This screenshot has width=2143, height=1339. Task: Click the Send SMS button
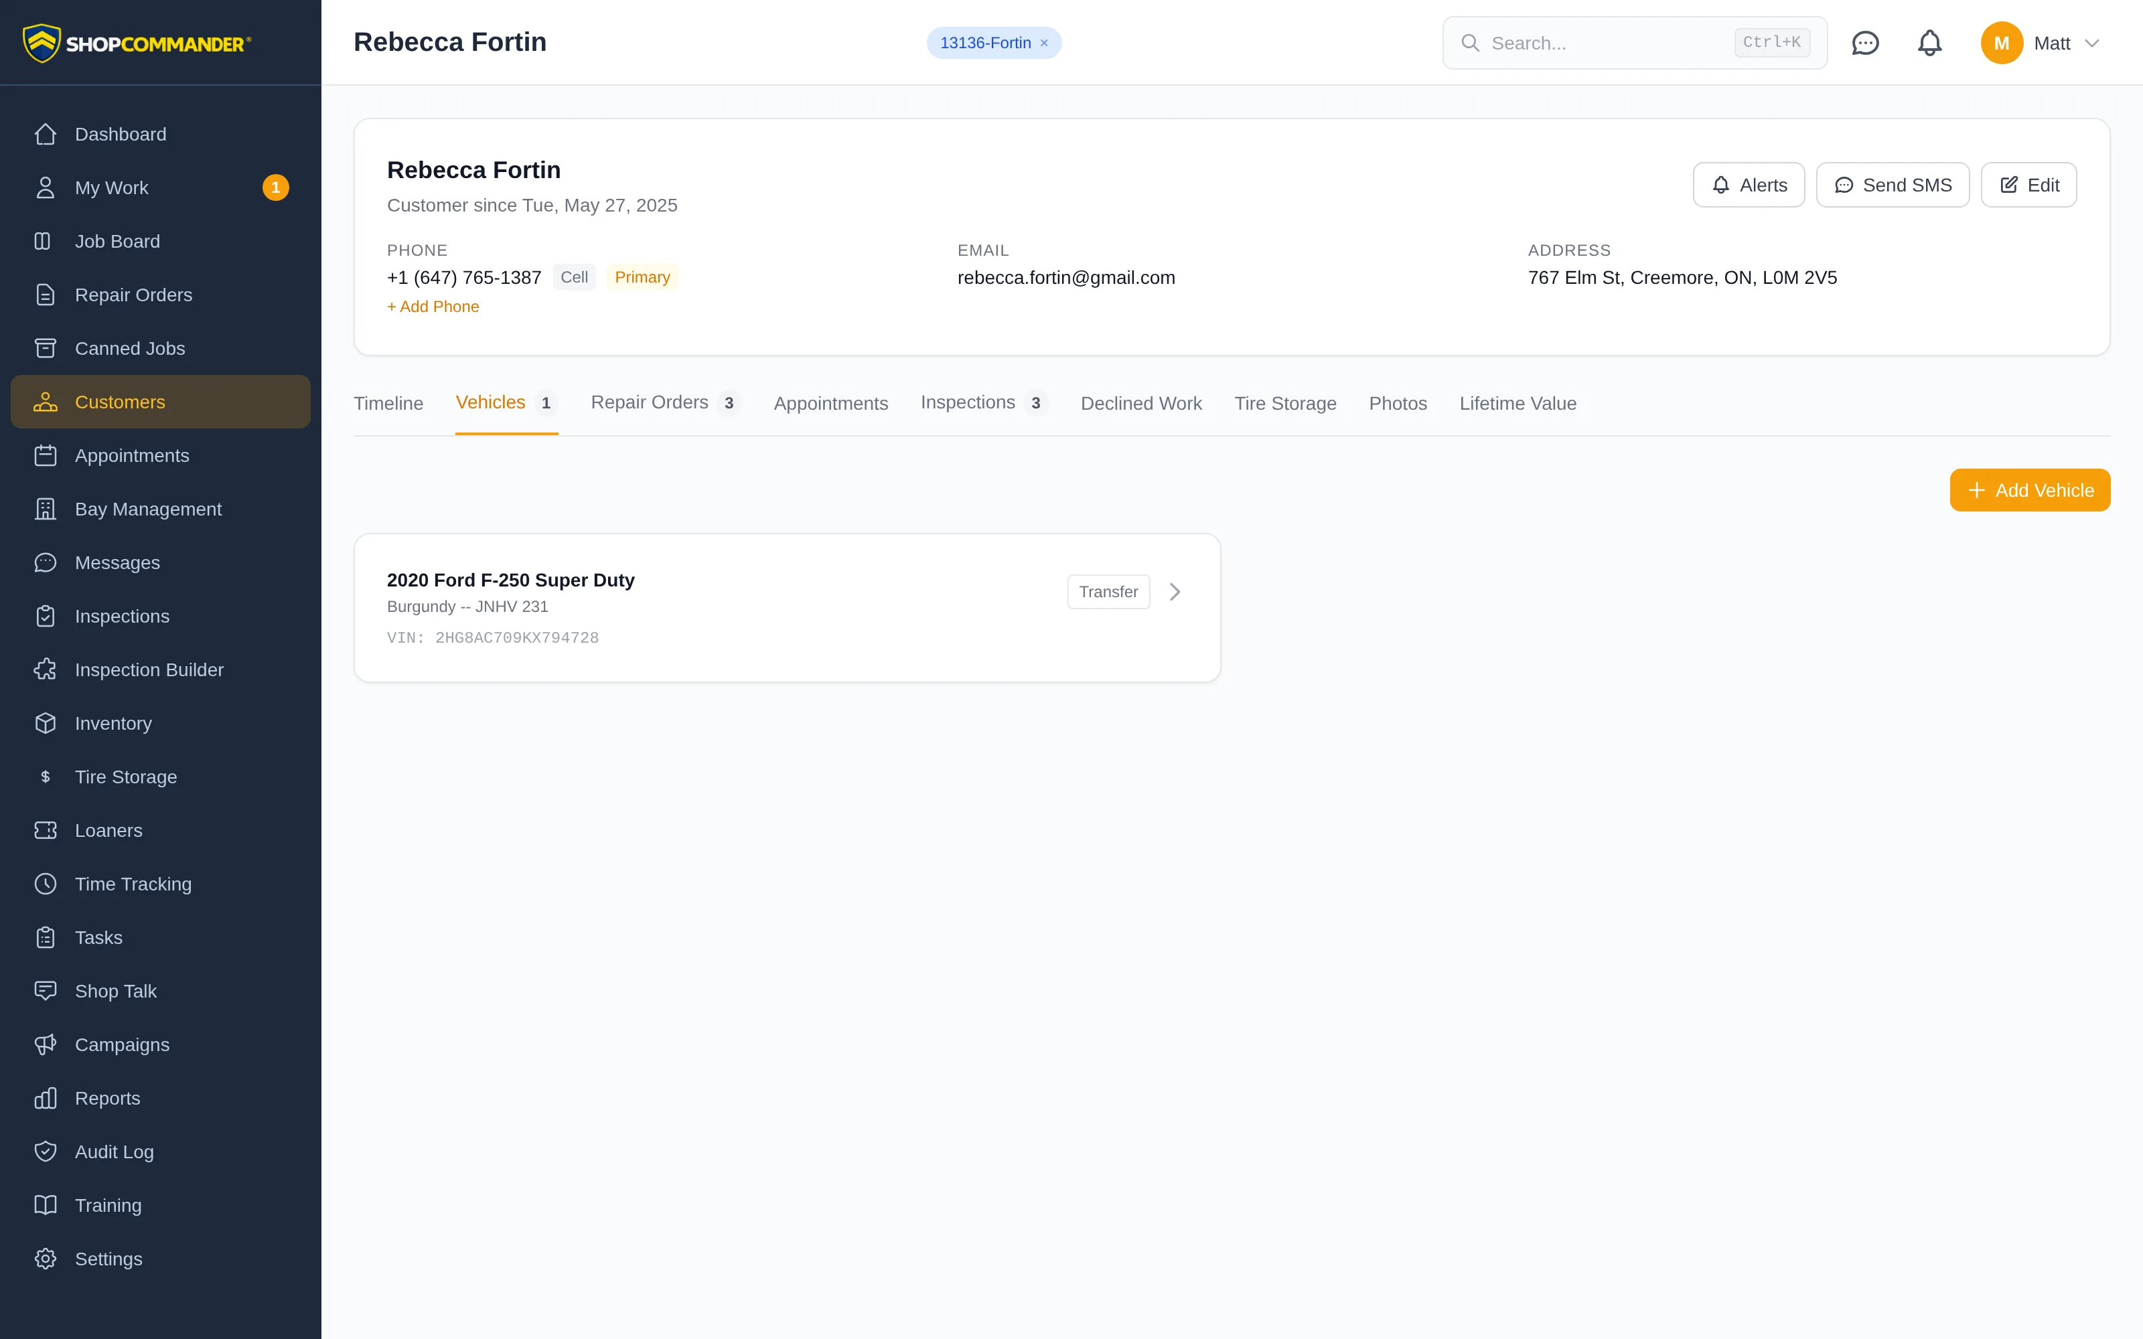[x=1893, y=185]
